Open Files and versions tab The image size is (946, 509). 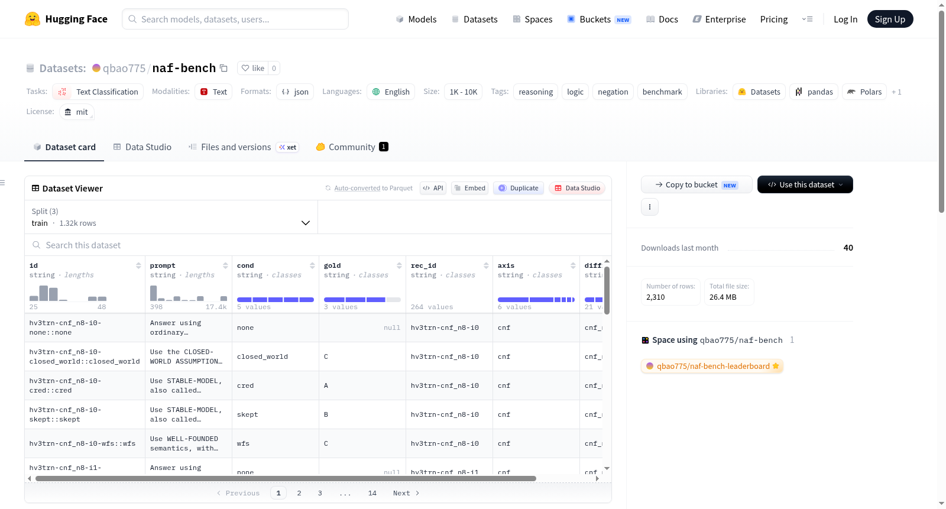pos(244,147)
